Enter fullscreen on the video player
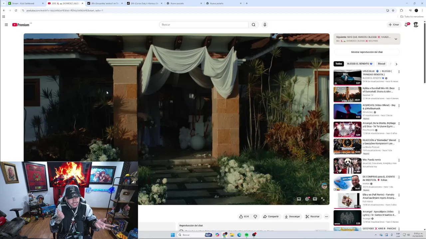This screenshot has height=239, width=426. tap(323, 199)
